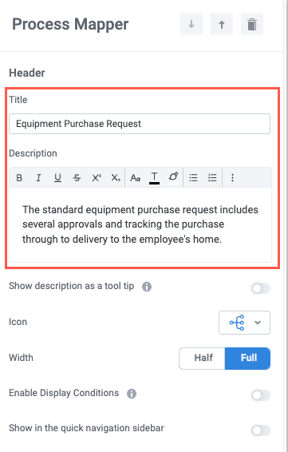Move Process Mapper up with arrow
The image size is (288, 452).
pyautogui.click(x=222, y=24)
